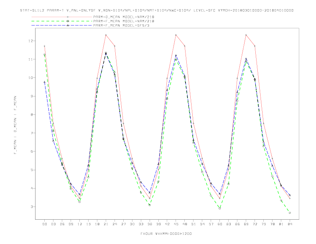This screenshot has width=316, height=244.
Task: Click y-axis tick label 4
Action: pos(32,189)
